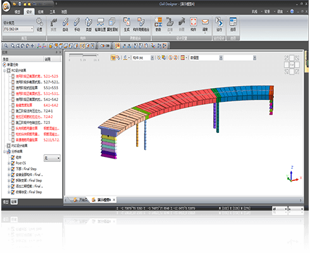The width and height of the screenshot is (310, 253).
Task: Toggle the 安装全部构件 : Final checkbox
Action: coord(13,175)
